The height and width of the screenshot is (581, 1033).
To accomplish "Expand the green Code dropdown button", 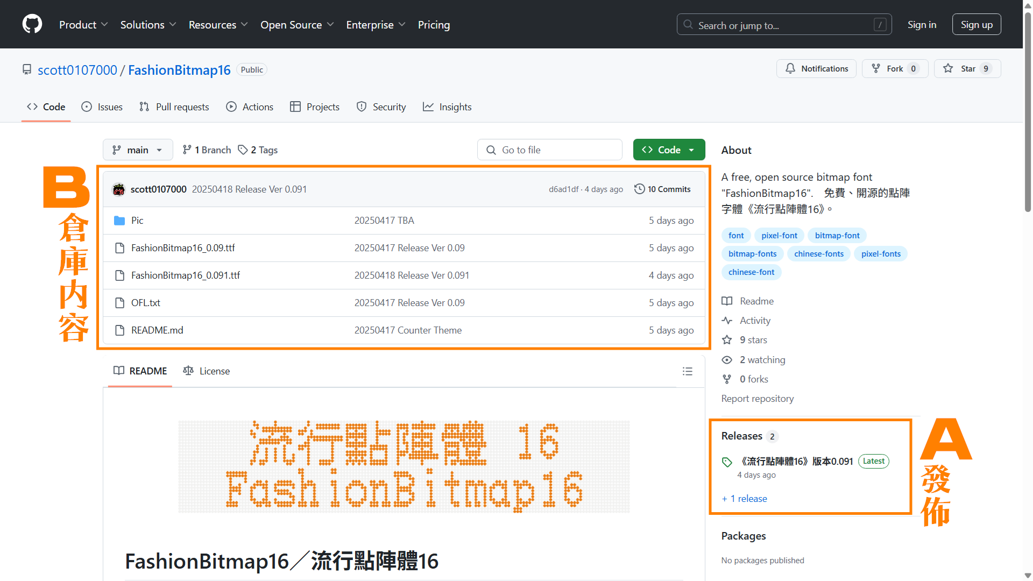I will pyautogui.click(x=669, y=150).
